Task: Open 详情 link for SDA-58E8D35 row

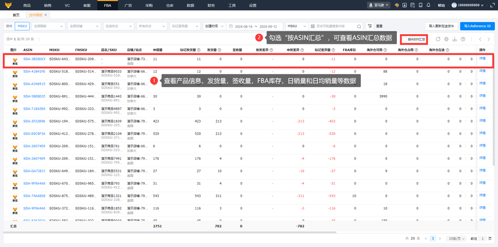Action: [482, 96]
